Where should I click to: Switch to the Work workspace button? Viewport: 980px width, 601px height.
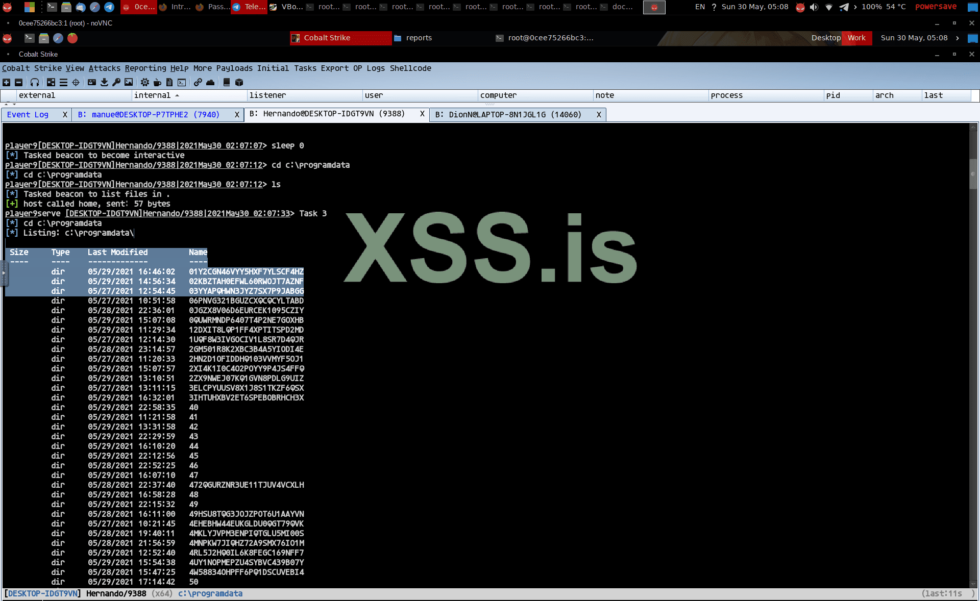click(856, 38)
